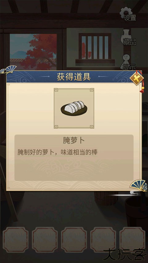The height and width of the screenshot is (263, 148).
Task: Click the pickled radish item image
Action: (74, 108)
